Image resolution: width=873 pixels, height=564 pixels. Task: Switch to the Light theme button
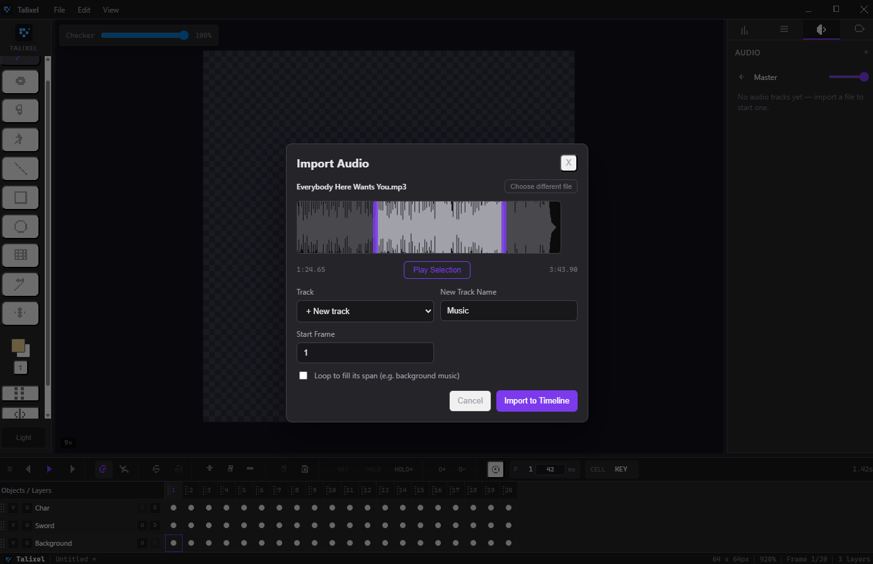pos(24,437)
